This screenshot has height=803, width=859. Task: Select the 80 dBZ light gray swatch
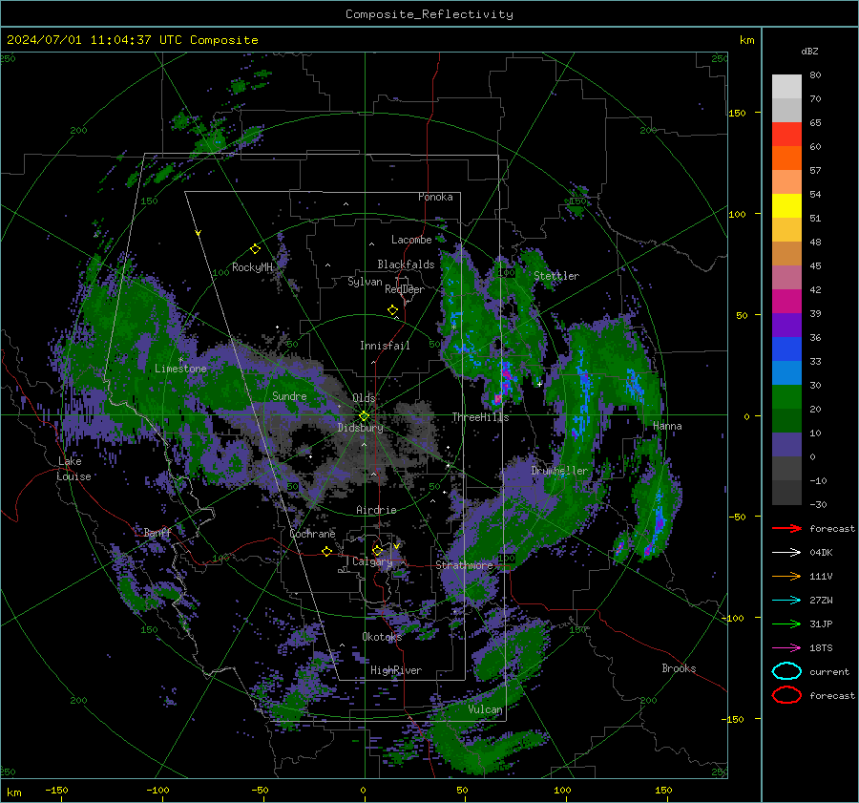tap(786, 87)
